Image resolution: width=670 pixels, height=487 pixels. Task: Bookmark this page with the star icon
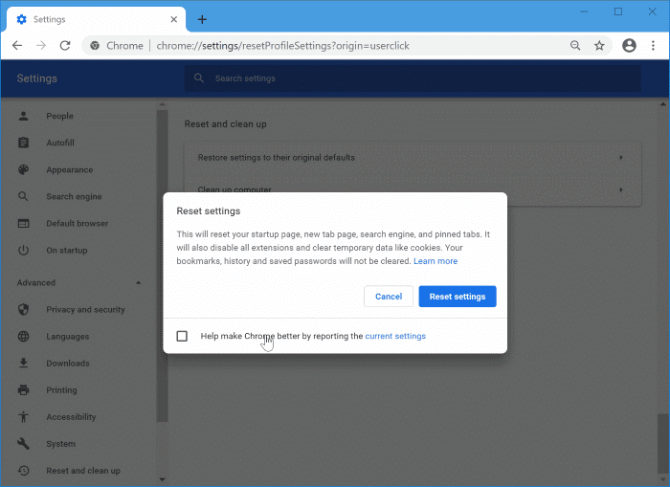[599, 46]
